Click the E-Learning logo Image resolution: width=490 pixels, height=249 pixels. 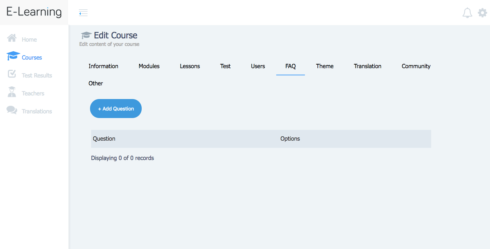(x=34, y=12)
